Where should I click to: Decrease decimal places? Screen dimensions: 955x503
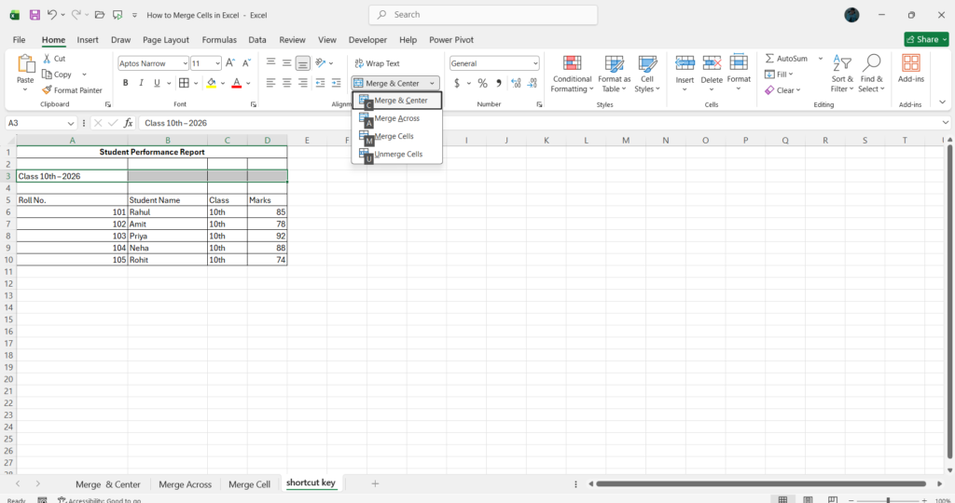click(x=533, y=83)
